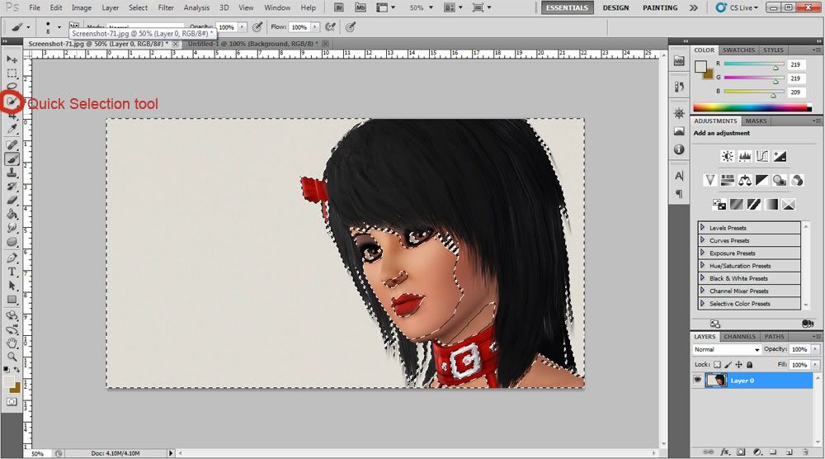Select the Horizontal Type tool
Image resolution: width=825 pixels, height=459 pixels.
(x=12, y=272)
